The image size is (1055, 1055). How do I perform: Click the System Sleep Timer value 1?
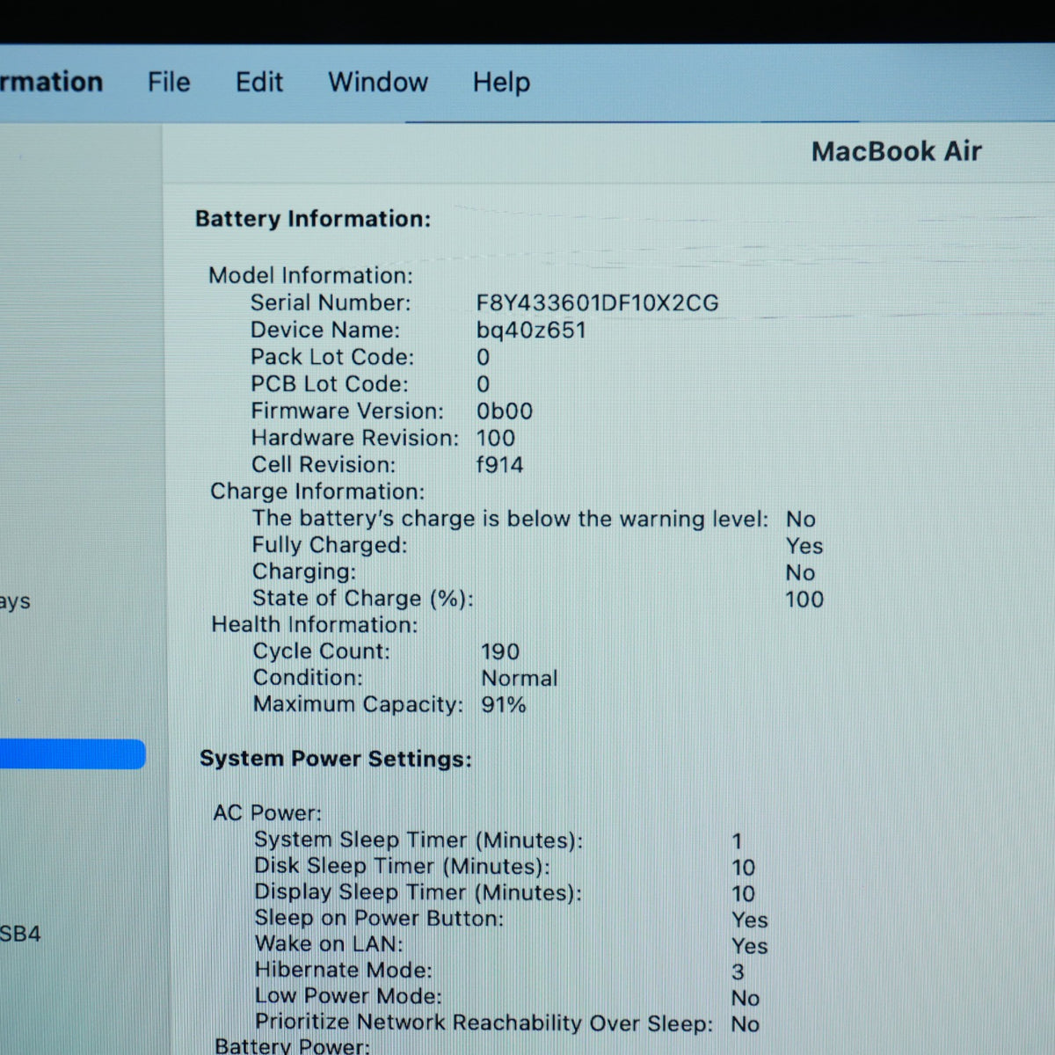pos(737,841)
